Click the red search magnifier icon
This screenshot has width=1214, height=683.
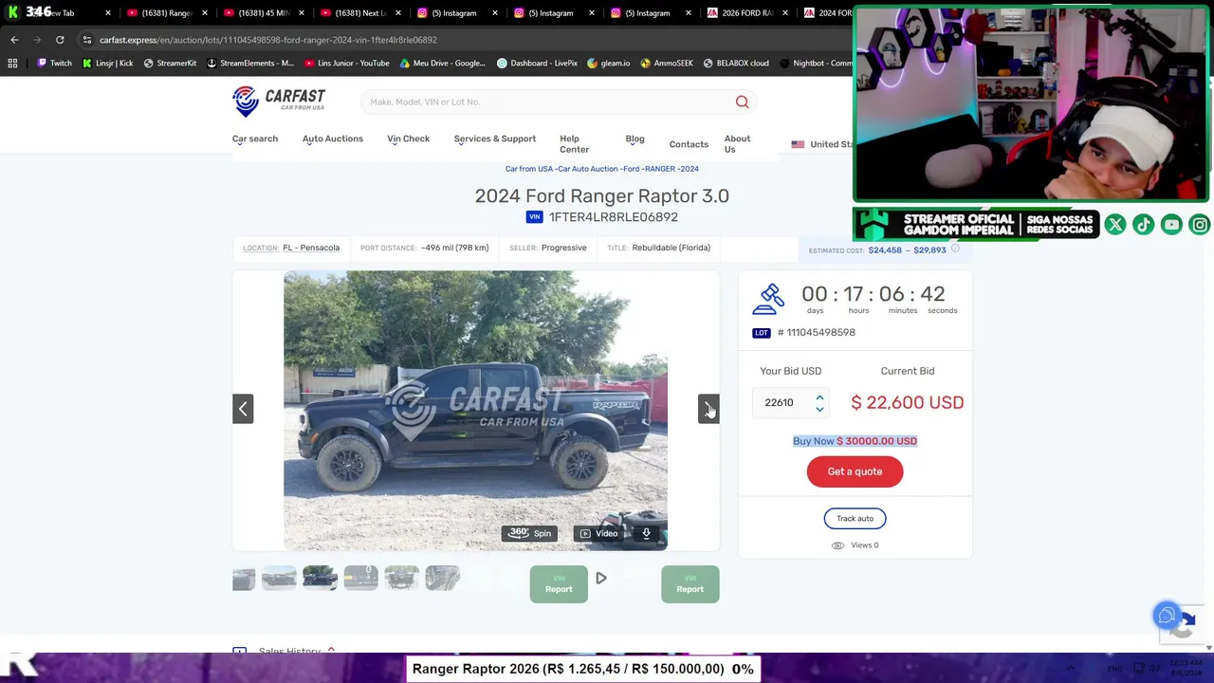pos(743,102)
